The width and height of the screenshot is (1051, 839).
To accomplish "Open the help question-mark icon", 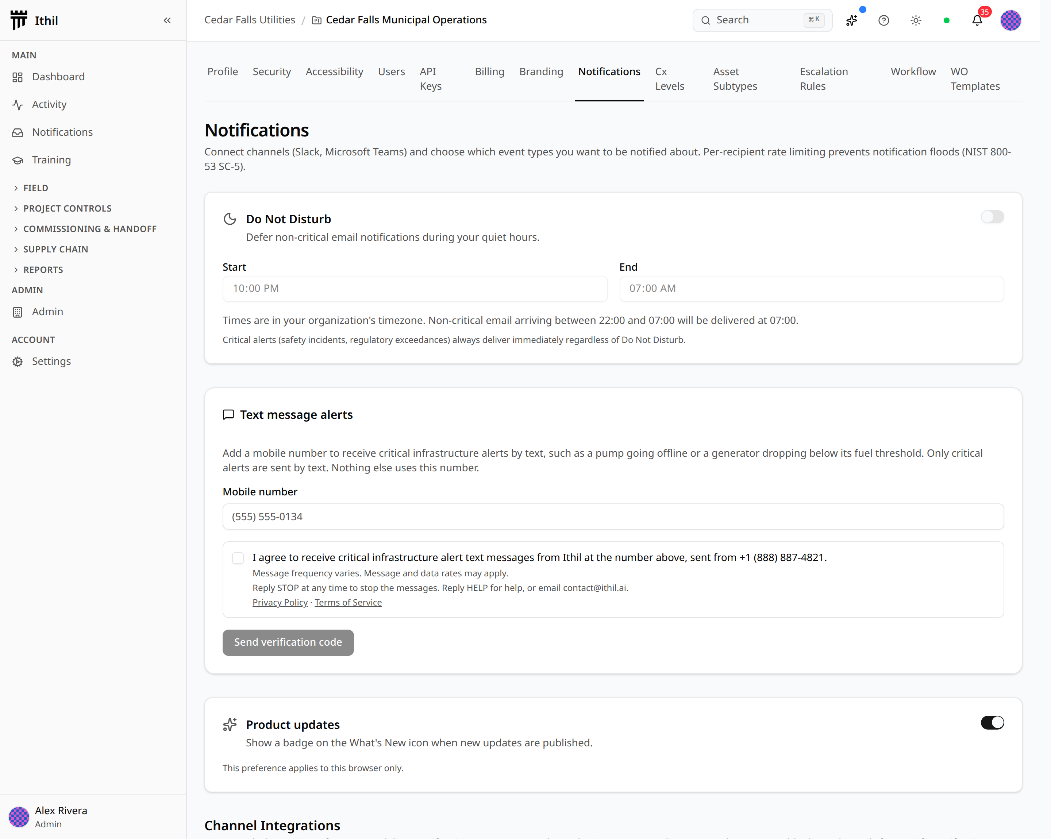I will pyautogui.click(x=884, y=20).
